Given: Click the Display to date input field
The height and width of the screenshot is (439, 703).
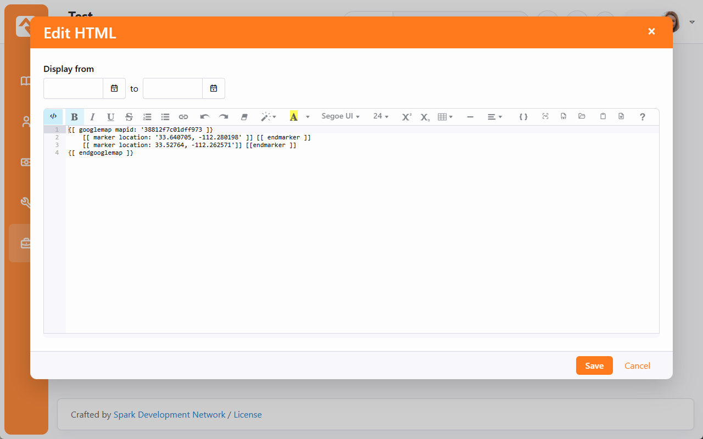Looking at the screenshot, I should (x=173, y=88).
